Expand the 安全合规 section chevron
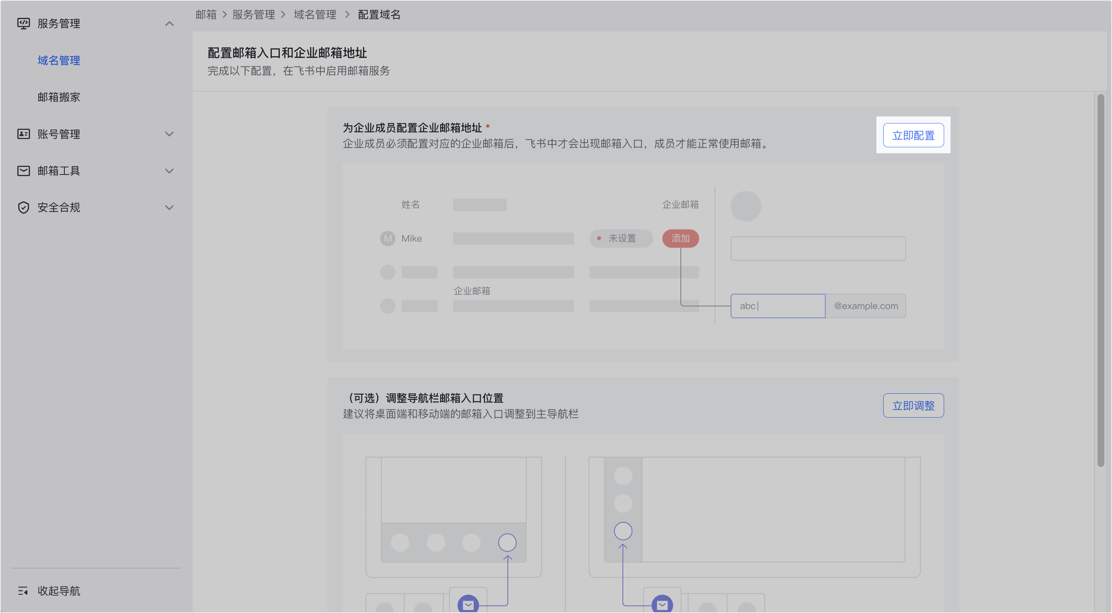This screenshot has width=1112, height=613. coord(169,207)
